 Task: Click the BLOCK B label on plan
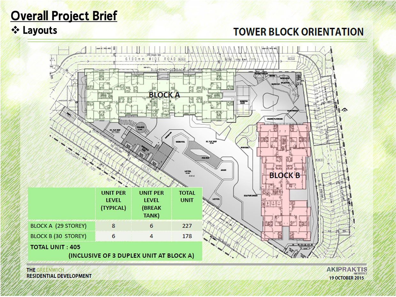click(x=284, y=175)
